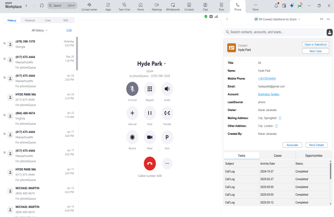Select the Opportunities tab
The height and width of the screenshot is (217, 334).
(314, 156)
